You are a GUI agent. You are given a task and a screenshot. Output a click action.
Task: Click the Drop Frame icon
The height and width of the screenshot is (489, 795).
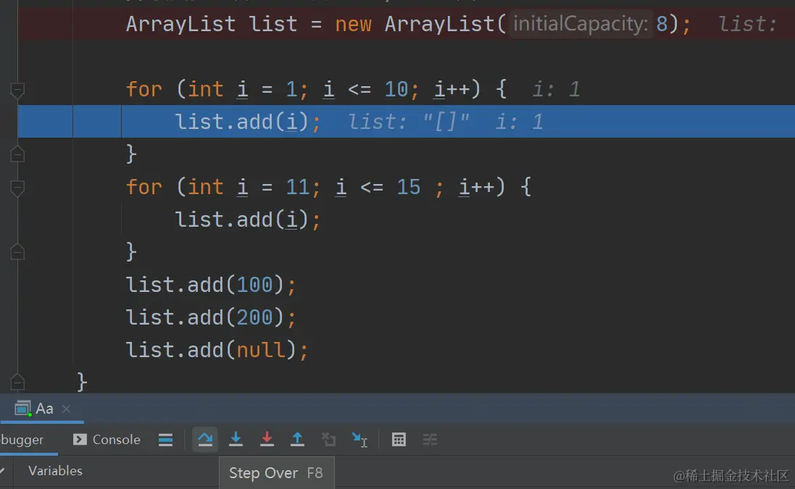click(328, 439)
